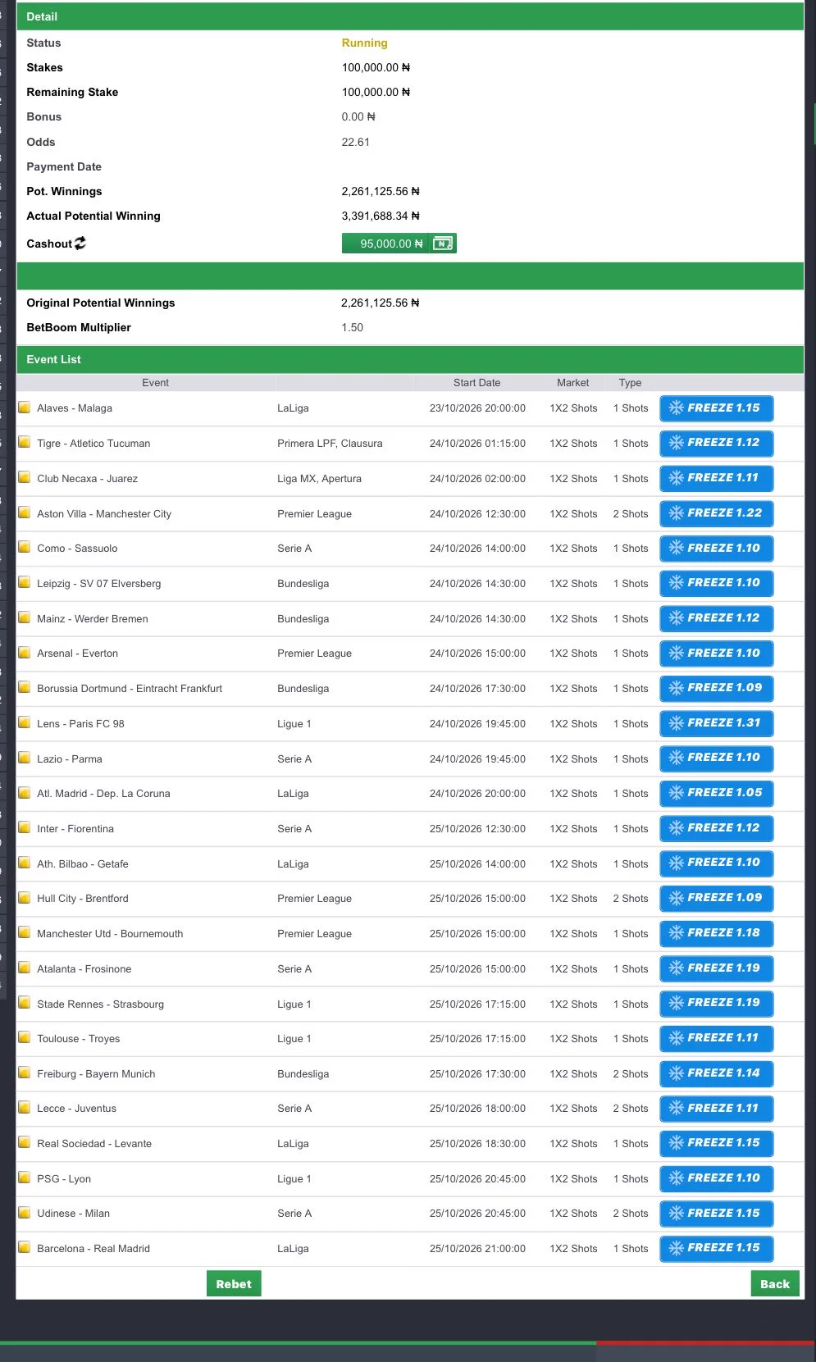Select the status icon for Barcelona - Real Madrid
816x1362 pixels.
[25, 1248]
